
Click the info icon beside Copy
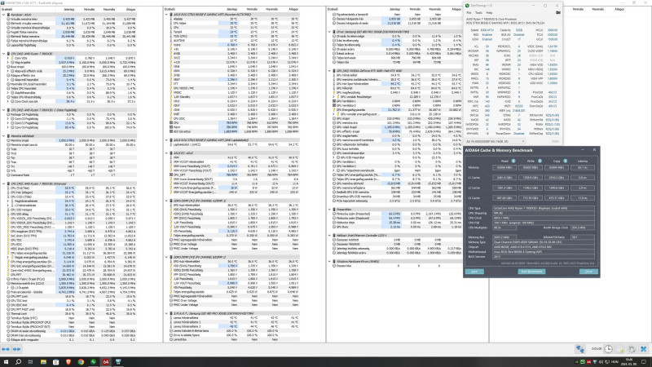[x=565, y=161]
